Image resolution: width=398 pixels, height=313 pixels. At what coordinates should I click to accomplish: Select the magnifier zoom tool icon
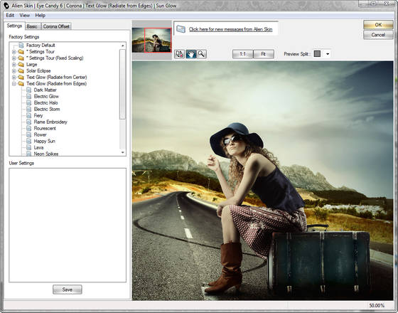tap(202, 54)
